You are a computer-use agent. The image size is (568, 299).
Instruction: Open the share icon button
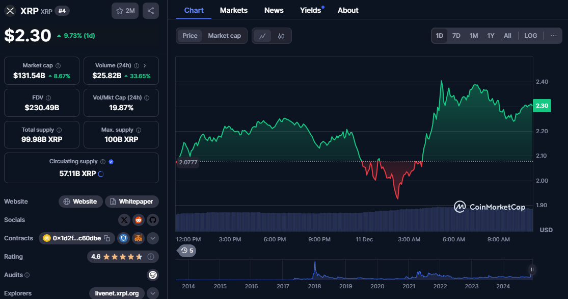151,11
